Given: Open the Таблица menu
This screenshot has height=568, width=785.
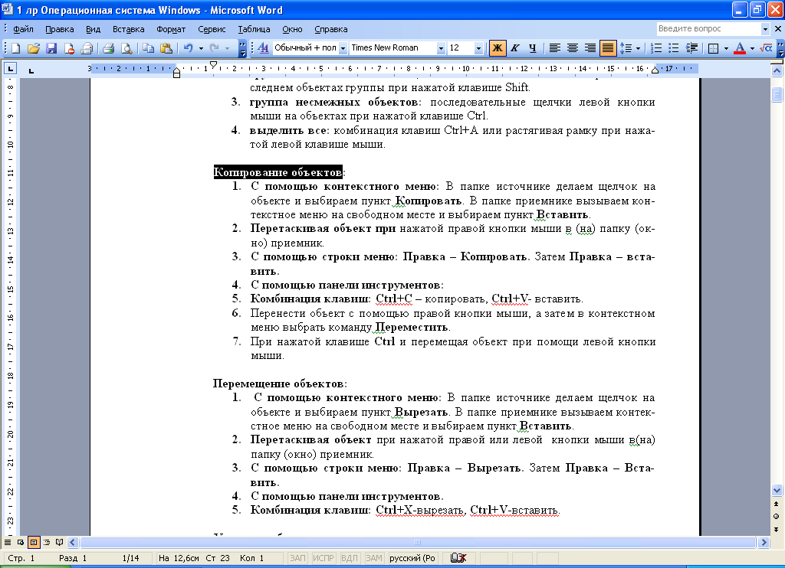Looking at the screenshot, I should (x=254, y=30).
